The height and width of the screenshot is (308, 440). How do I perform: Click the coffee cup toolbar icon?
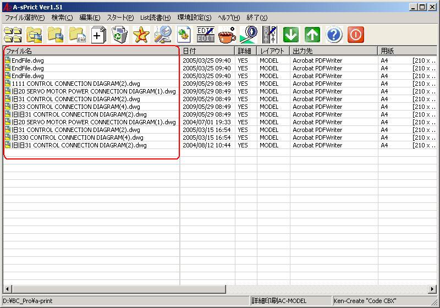227,35
